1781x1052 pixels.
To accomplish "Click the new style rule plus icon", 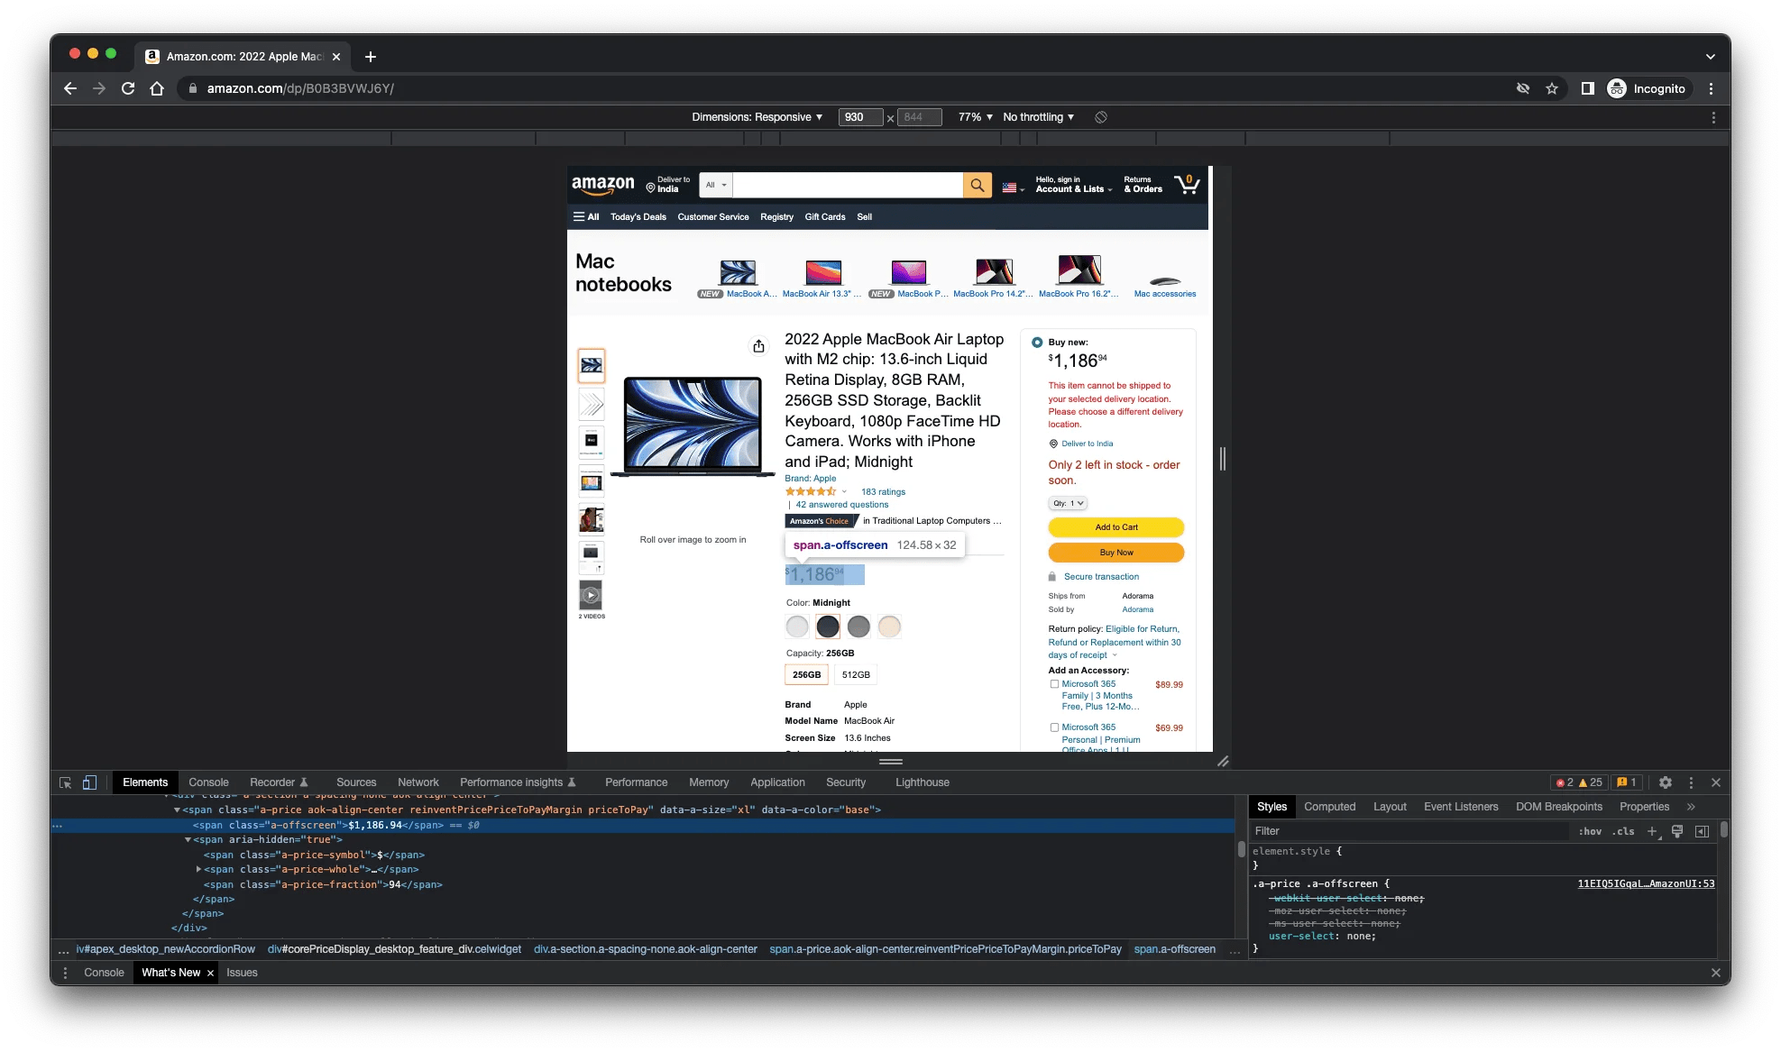I will (1653, 831).
